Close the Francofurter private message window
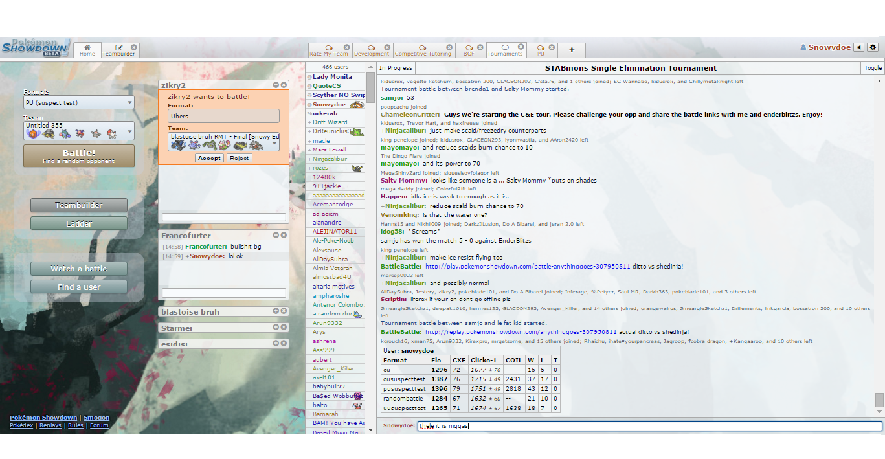 284,235
